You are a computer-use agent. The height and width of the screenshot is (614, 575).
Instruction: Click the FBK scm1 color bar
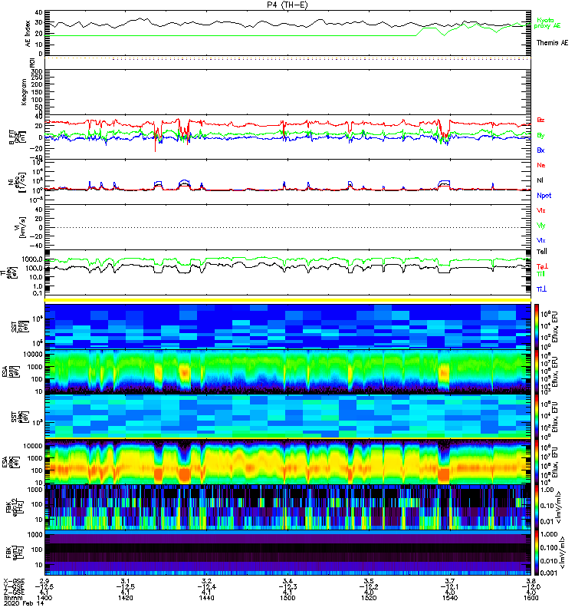536,553
